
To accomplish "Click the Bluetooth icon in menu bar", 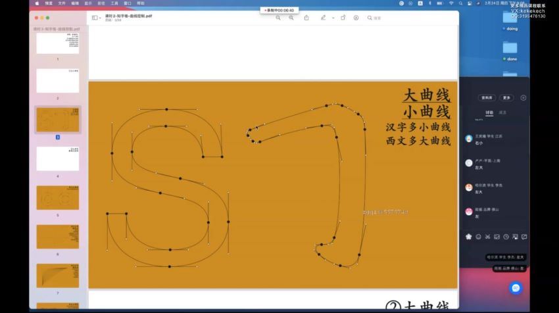I will click(x=430, y=3).
